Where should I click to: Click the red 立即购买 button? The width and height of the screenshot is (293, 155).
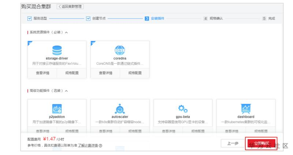tap(261, 143)
